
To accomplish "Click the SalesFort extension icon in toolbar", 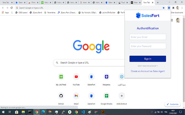I will 169,8.
